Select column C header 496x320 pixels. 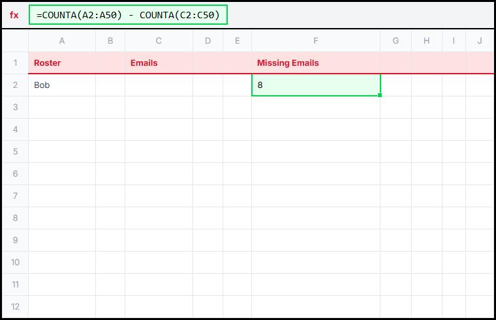159,41
